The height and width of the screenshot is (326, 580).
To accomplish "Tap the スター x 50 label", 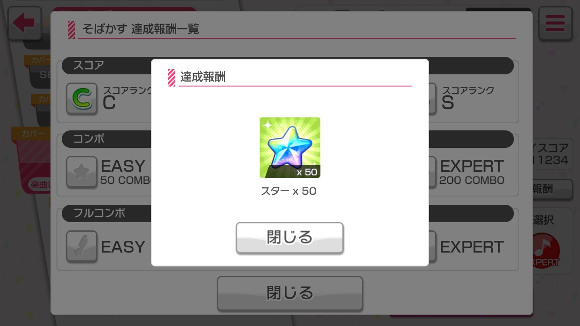I will 289,191.
